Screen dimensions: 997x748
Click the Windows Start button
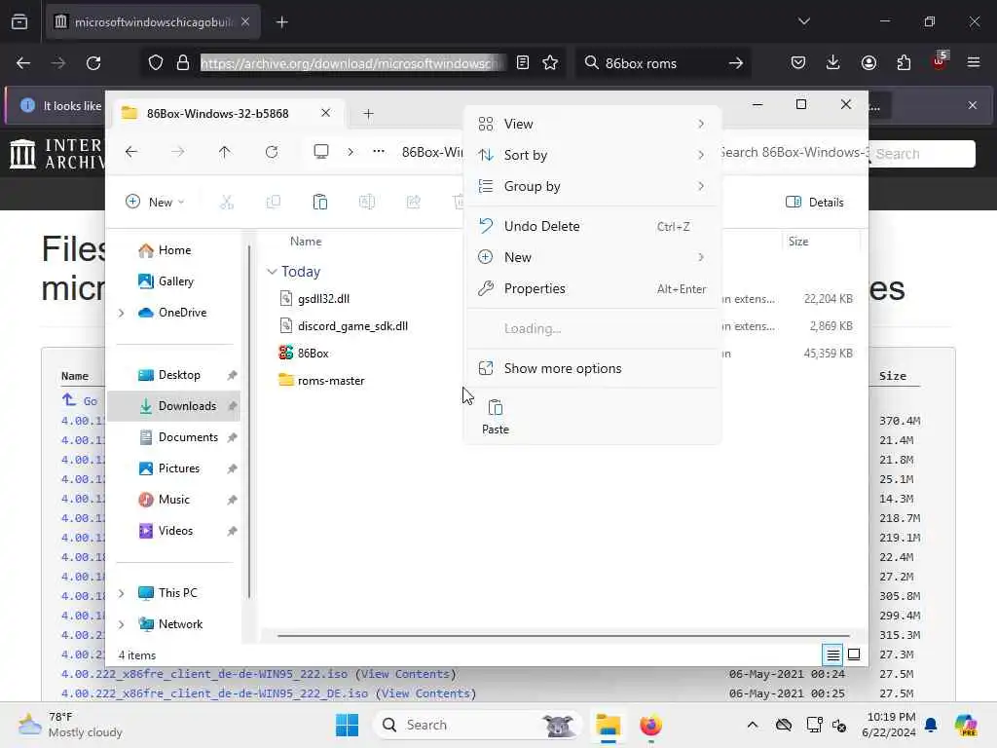tap(347, 725)
